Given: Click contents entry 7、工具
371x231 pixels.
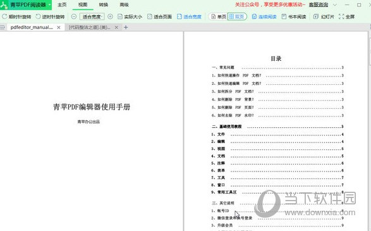Looking at the screenshot, I should [x=277, y=178].
